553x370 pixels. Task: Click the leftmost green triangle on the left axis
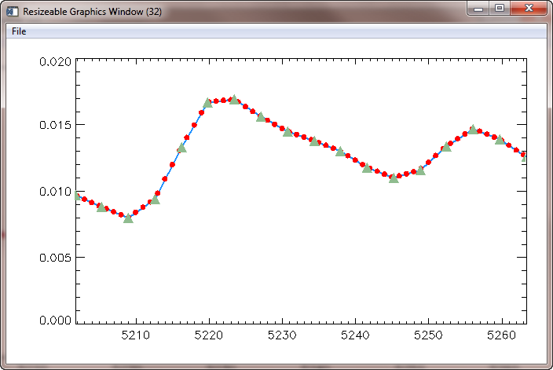pos(77,196)
